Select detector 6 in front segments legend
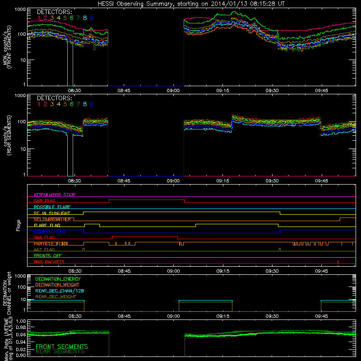 coord(72,18)
